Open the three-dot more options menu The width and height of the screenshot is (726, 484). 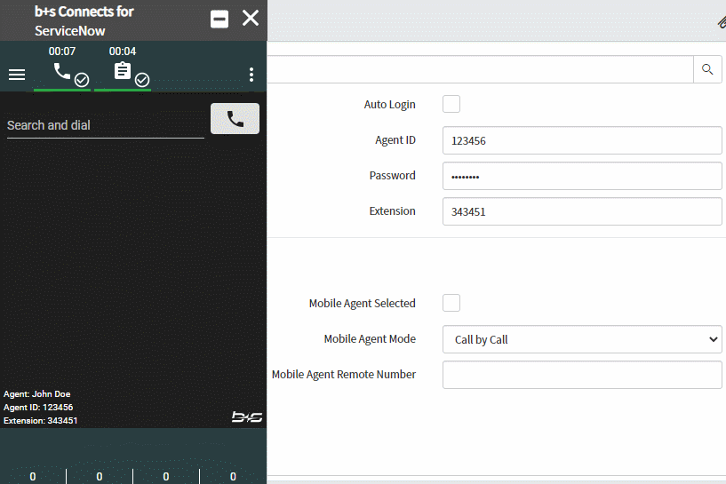[x=251, y=75]
